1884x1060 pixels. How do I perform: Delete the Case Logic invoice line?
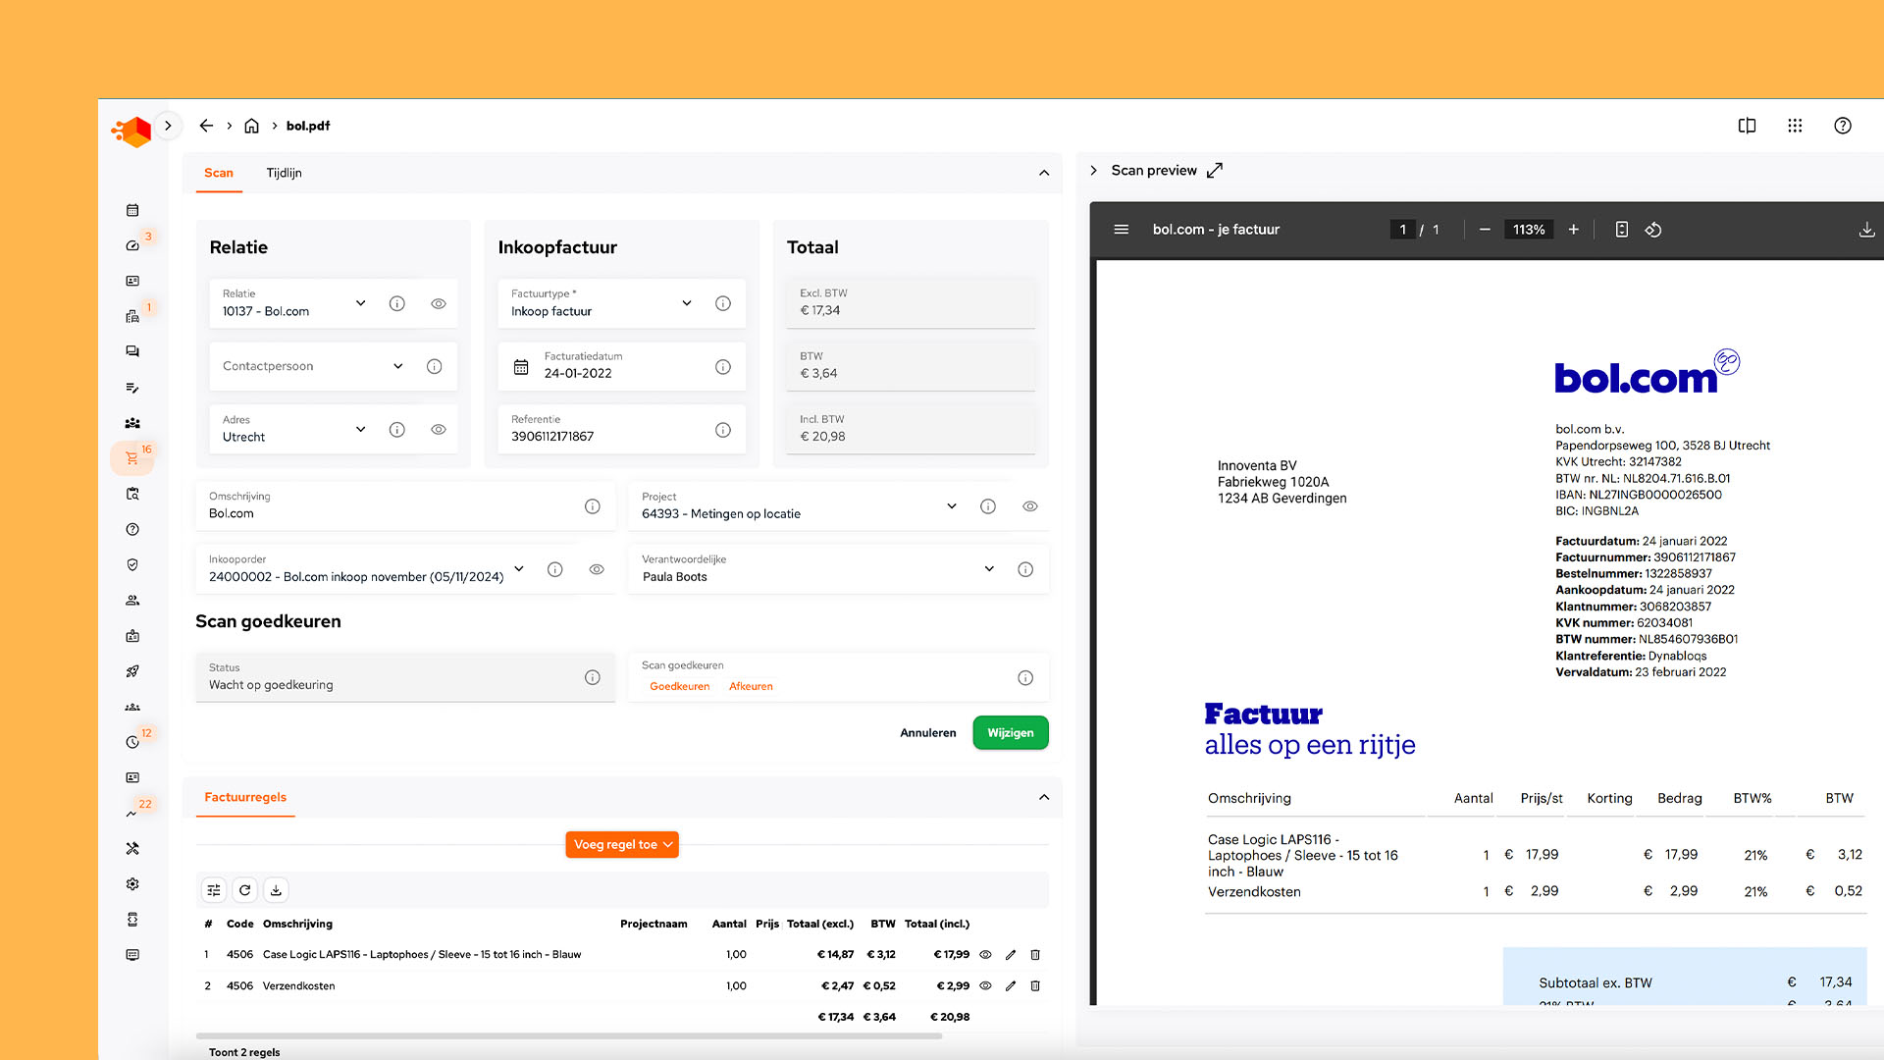point(1035,955)
